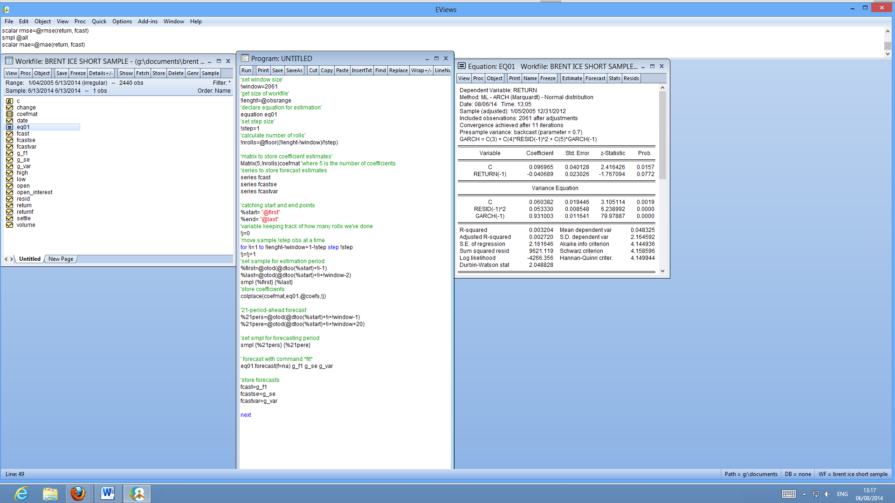Click the volume icon in the system tray
This screenshot has width=895, height=503.
(827, 494)
